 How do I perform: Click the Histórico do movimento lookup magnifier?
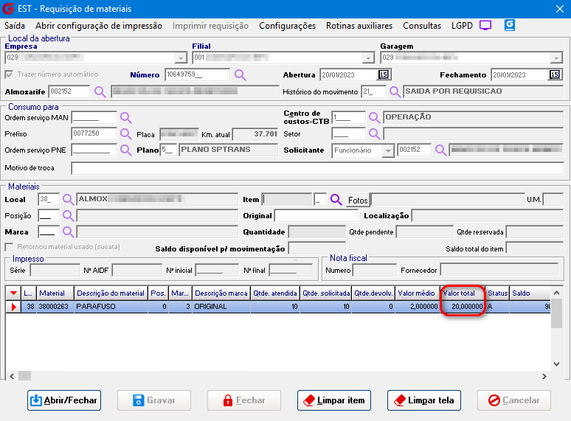pyautogui.click(x=395, y=91)
